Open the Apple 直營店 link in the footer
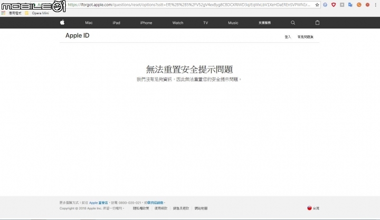Screen dimensions: 380x220 (x=98, y=203)
